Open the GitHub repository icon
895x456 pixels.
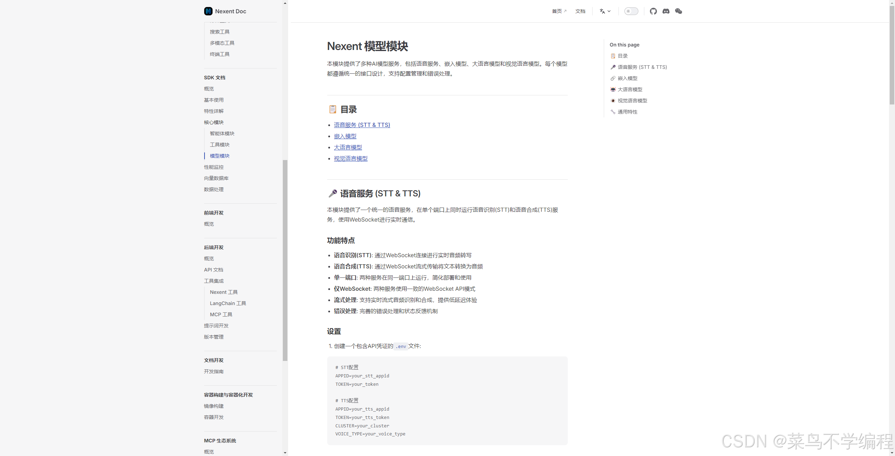pos(653,11)
